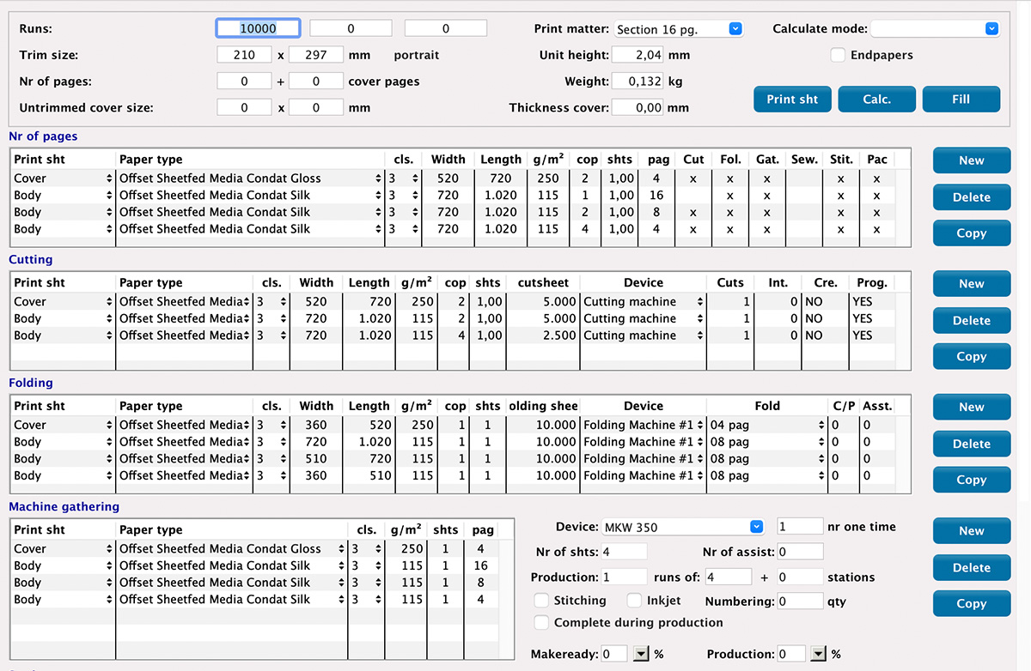Open the Production percentage dropdown arrow
The height and width of the screenshot is (671, 1031).
[x=819, y=654]
